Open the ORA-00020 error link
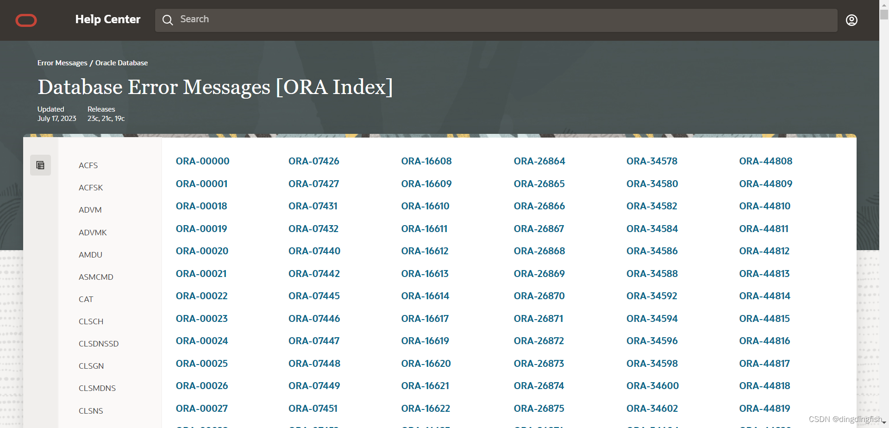This screenshot has width=889, height=428. click(x=202, y=251)
